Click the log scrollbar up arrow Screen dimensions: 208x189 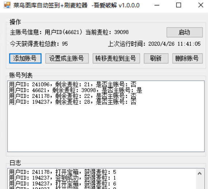click(x=200, y=174)
